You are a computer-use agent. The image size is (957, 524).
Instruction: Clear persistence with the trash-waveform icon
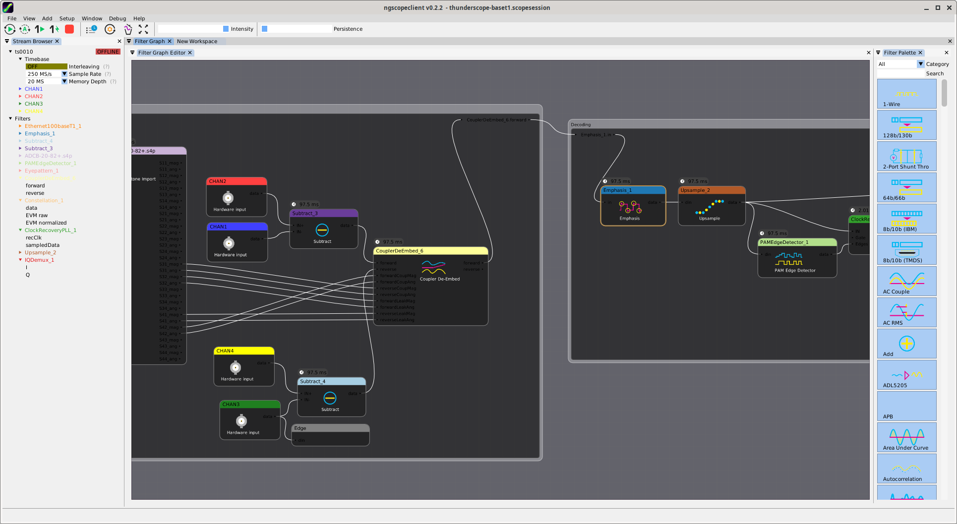(128, 29)
